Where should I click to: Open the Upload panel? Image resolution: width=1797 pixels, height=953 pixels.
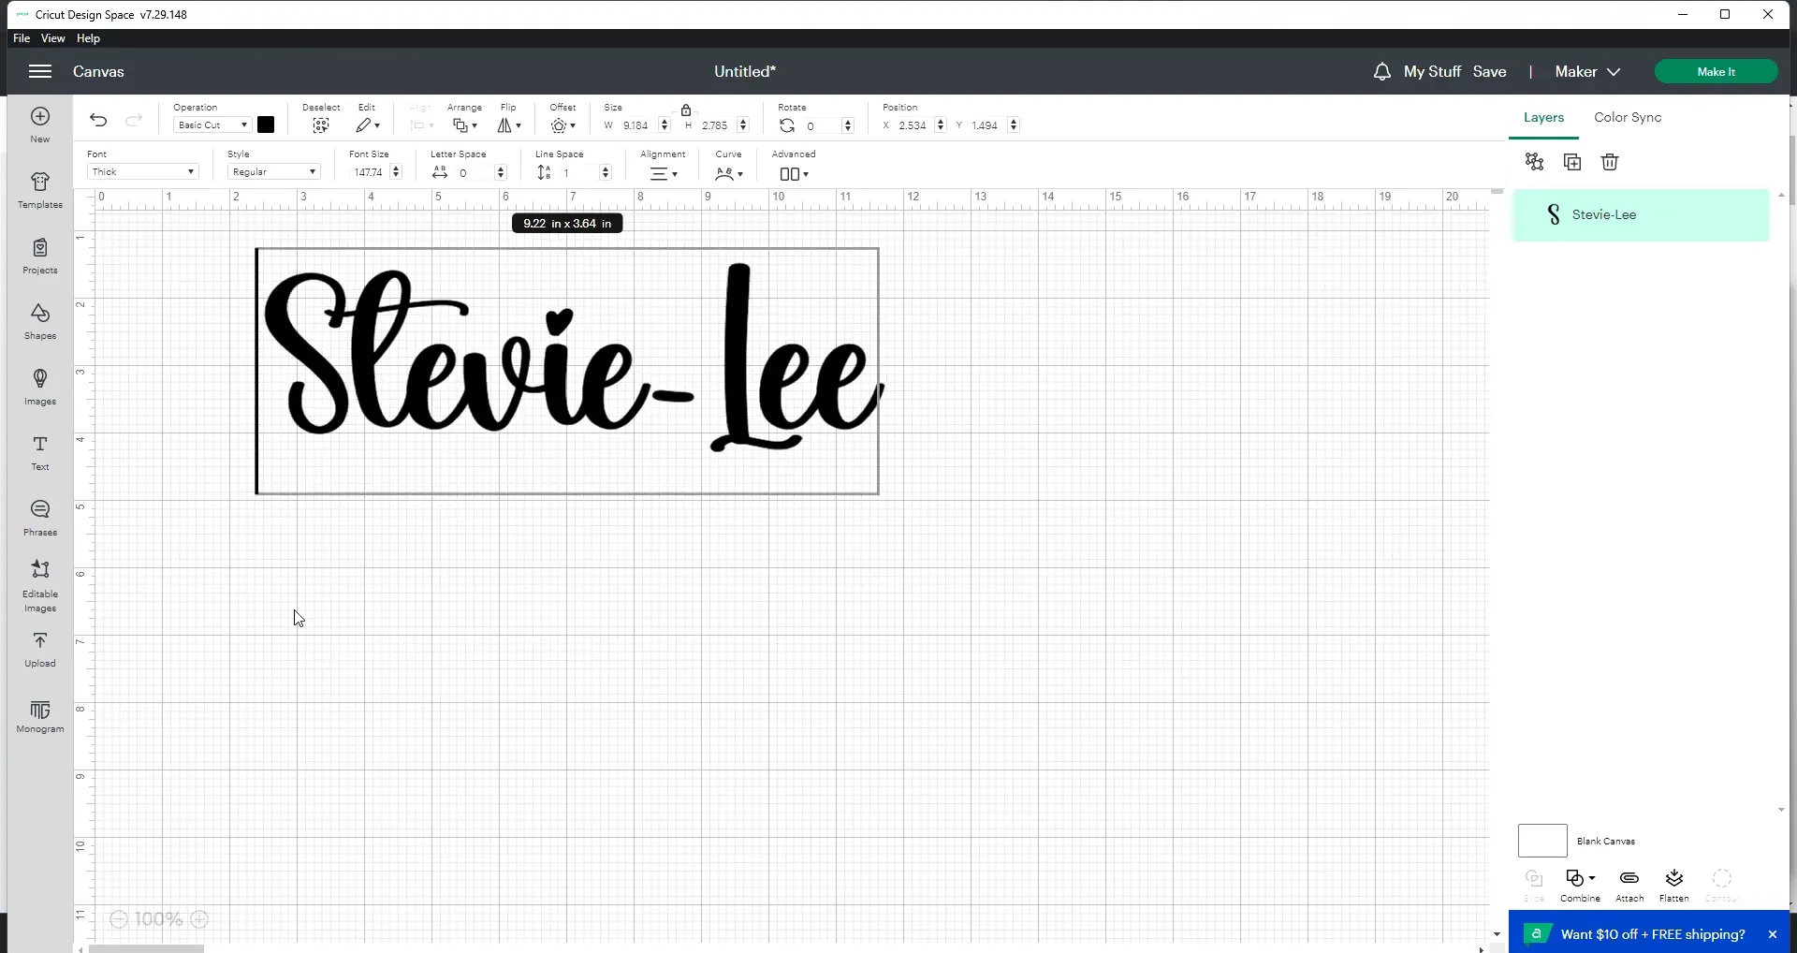[39, 648]
